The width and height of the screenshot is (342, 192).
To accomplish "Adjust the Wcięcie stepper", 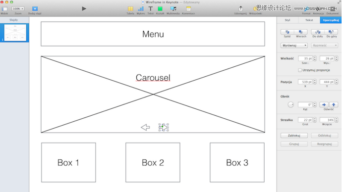I will (x=337, y=120).
